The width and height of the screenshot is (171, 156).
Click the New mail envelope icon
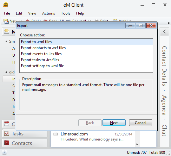[6, 21]
